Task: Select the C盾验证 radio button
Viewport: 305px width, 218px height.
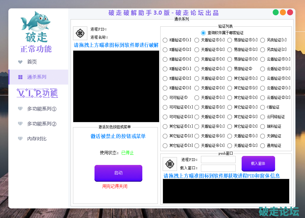Action: (262, 107)
